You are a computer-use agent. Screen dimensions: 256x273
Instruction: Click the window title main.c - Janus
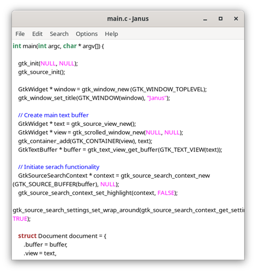(x=128, y=19)
